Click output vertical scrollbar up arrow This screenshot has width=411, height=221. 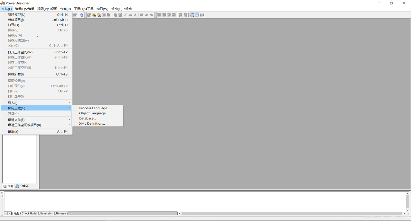click(408, 194)
